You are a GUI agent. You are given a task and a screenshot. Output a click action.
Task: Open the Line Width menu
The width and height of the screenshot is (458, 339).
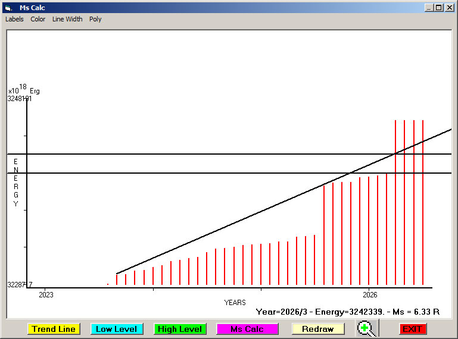coord(67,19)
